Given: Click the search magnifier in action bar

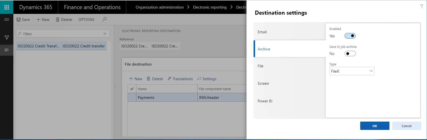Looking at the screenshot, I should click(104, 19).
